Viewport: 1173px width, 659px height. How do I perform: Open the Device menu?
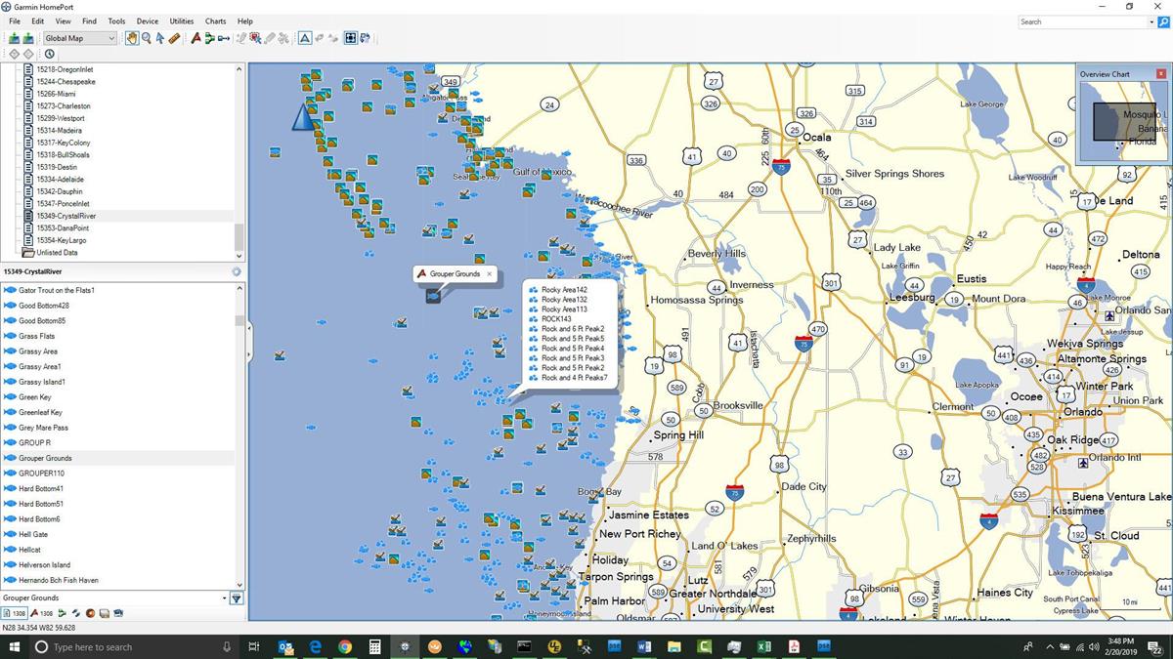pyautogui.click(x=148, y=21)
